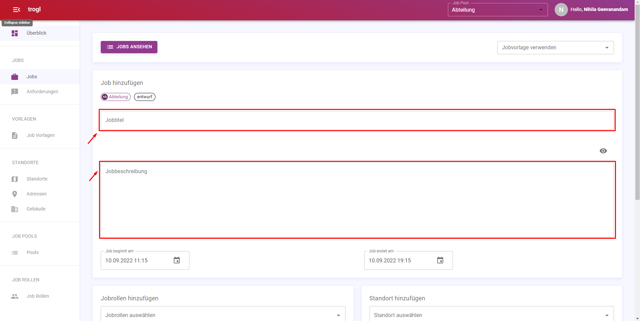Click the Überblick dashboard icon

point(15,33)
